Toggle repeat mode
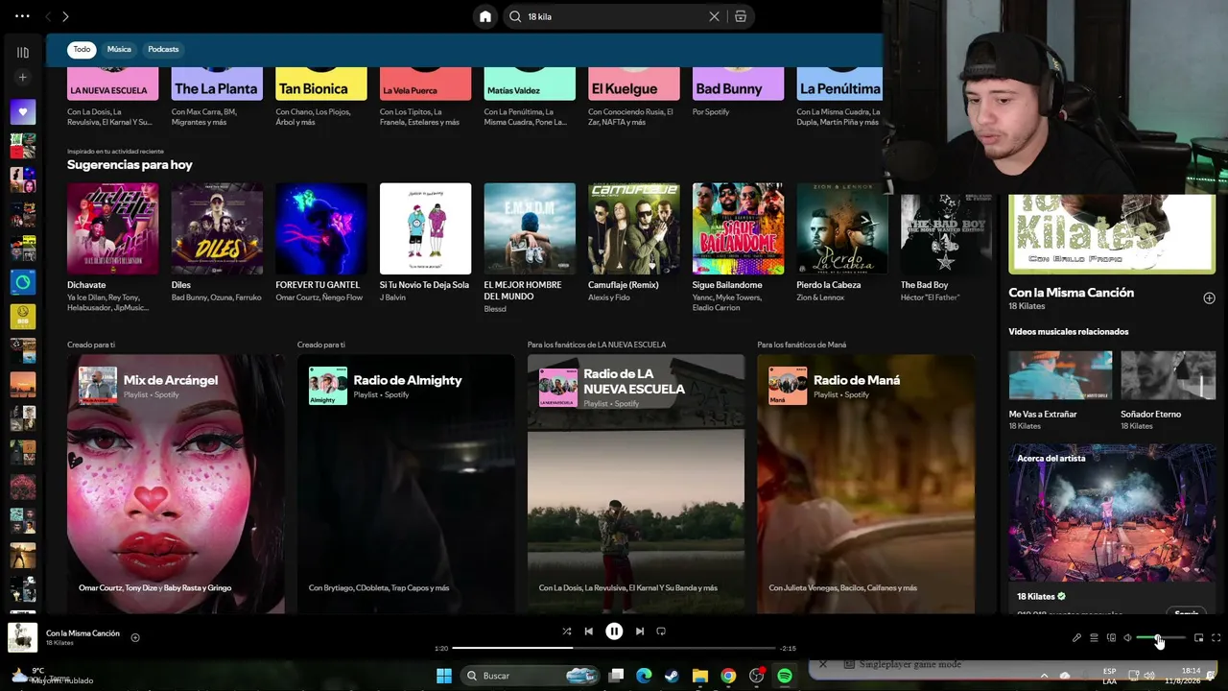This screenshot has height=691, width=1228. click(661, 631)
